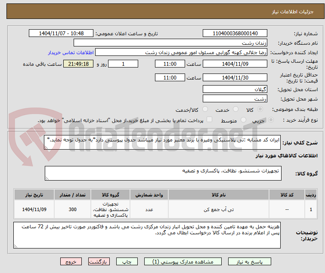Screen dimensions: 325x273
Task: Click the بازگشت back button
Action: [x=99, y=262]
